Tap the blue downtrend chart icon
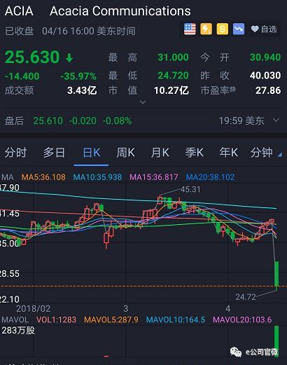This screenshot has height=365, width=287. click(239, 29)
